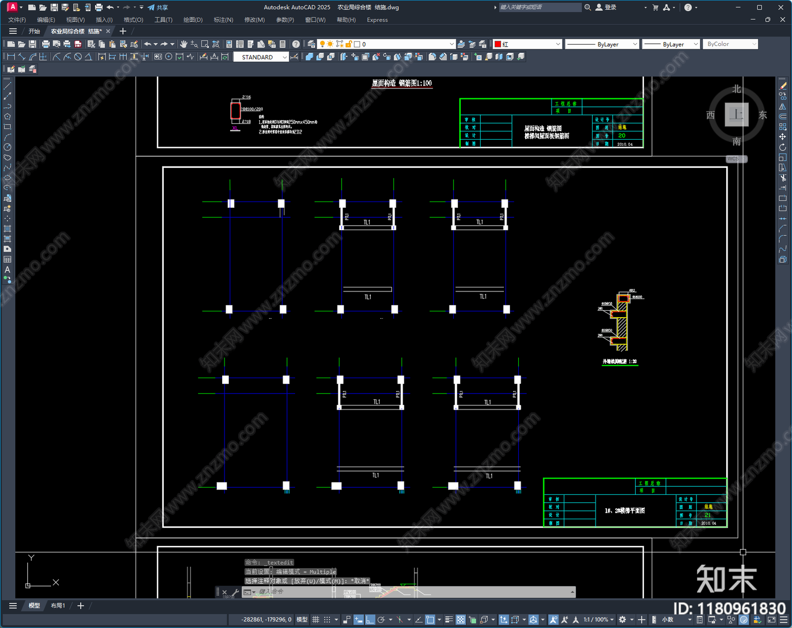Toggle snap mode dots in status bar

tap(327, 620)
